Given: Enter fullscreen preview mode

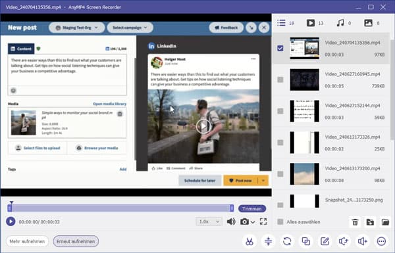Looking at the screenshot, I should 263,221.
